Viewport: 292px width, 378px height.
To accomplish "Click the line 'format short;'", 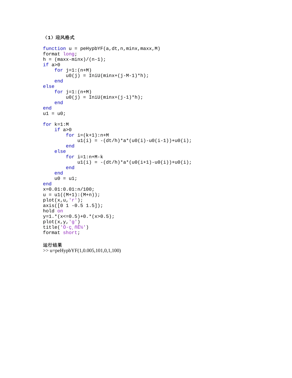I will point(61,233).
